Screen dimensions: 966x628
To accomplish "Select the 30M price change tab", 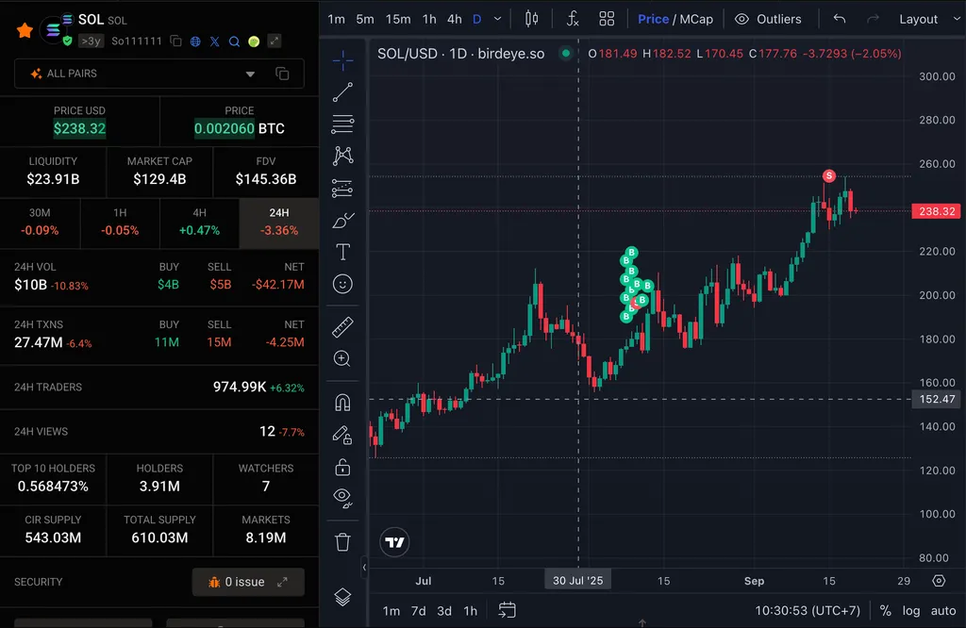I will [x=40, y=222].
